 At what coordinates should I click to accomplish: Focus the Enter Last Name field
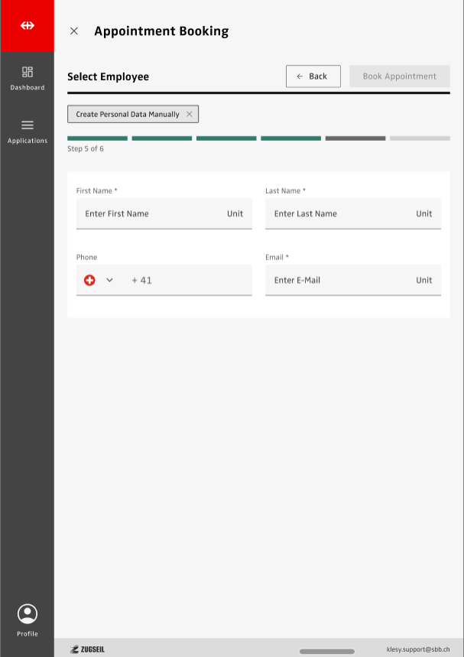click(342, 213)
